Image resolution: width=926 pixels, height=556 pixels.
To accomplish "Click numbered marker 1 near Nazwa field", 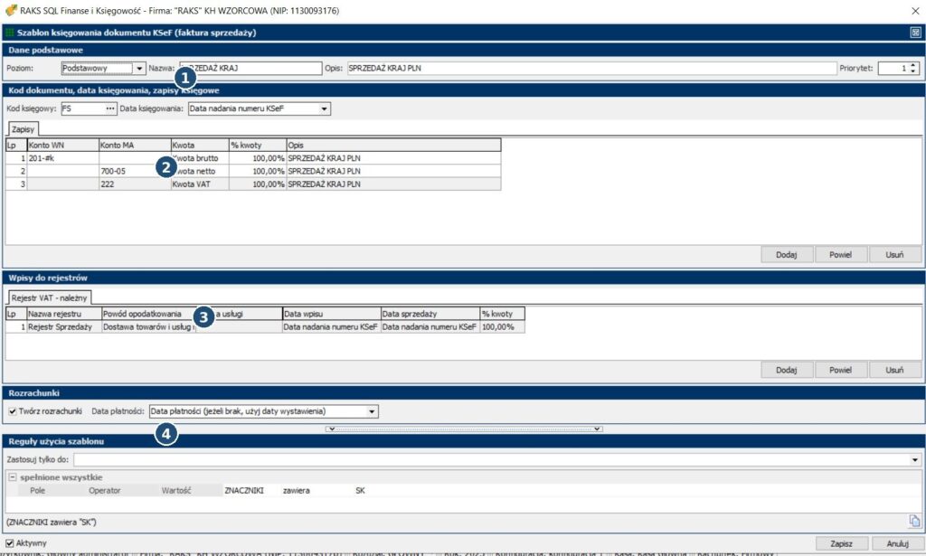I will 184,79.
